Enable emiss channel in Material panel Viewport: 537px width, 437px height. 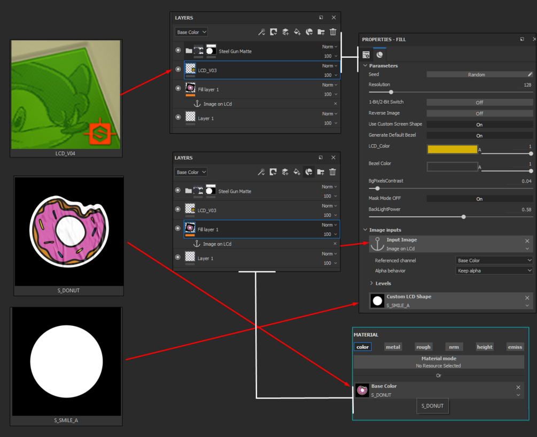point(515,347)
